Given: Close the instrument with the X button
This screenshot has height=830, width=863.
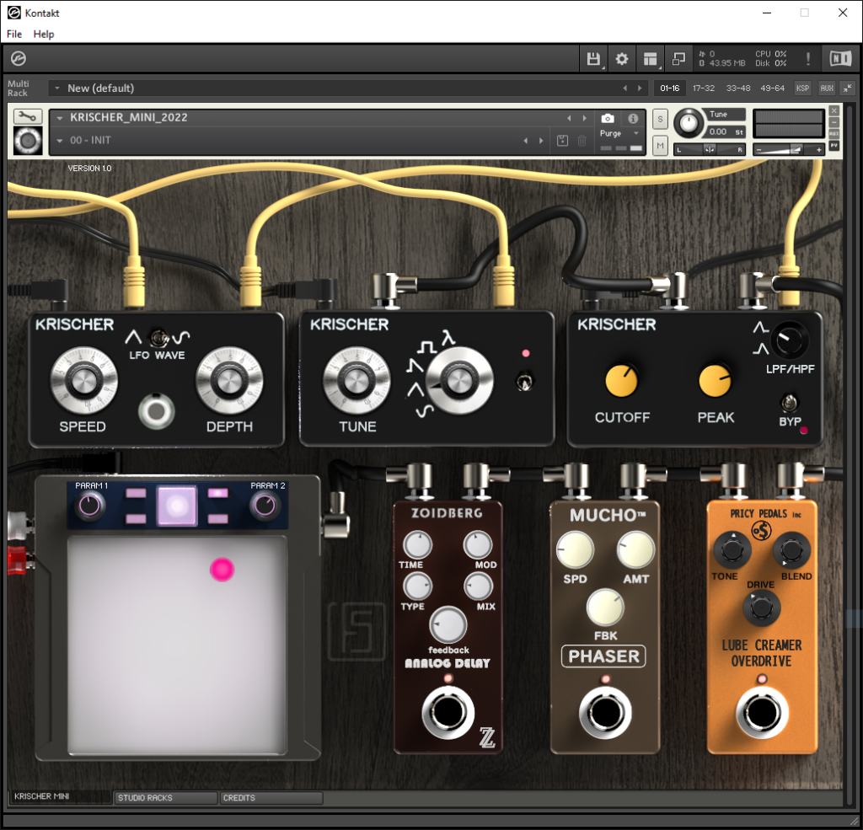Looking at the screenshot, I should tap(834, 110).
